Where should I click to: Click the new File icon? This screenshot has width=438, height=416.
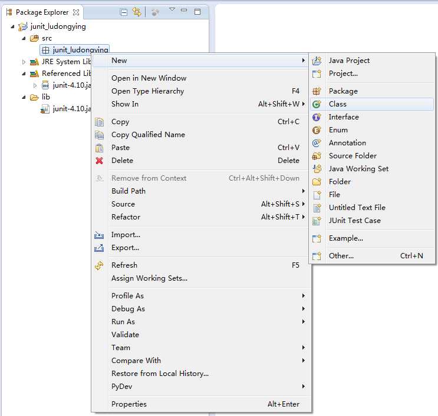(317, 195)
